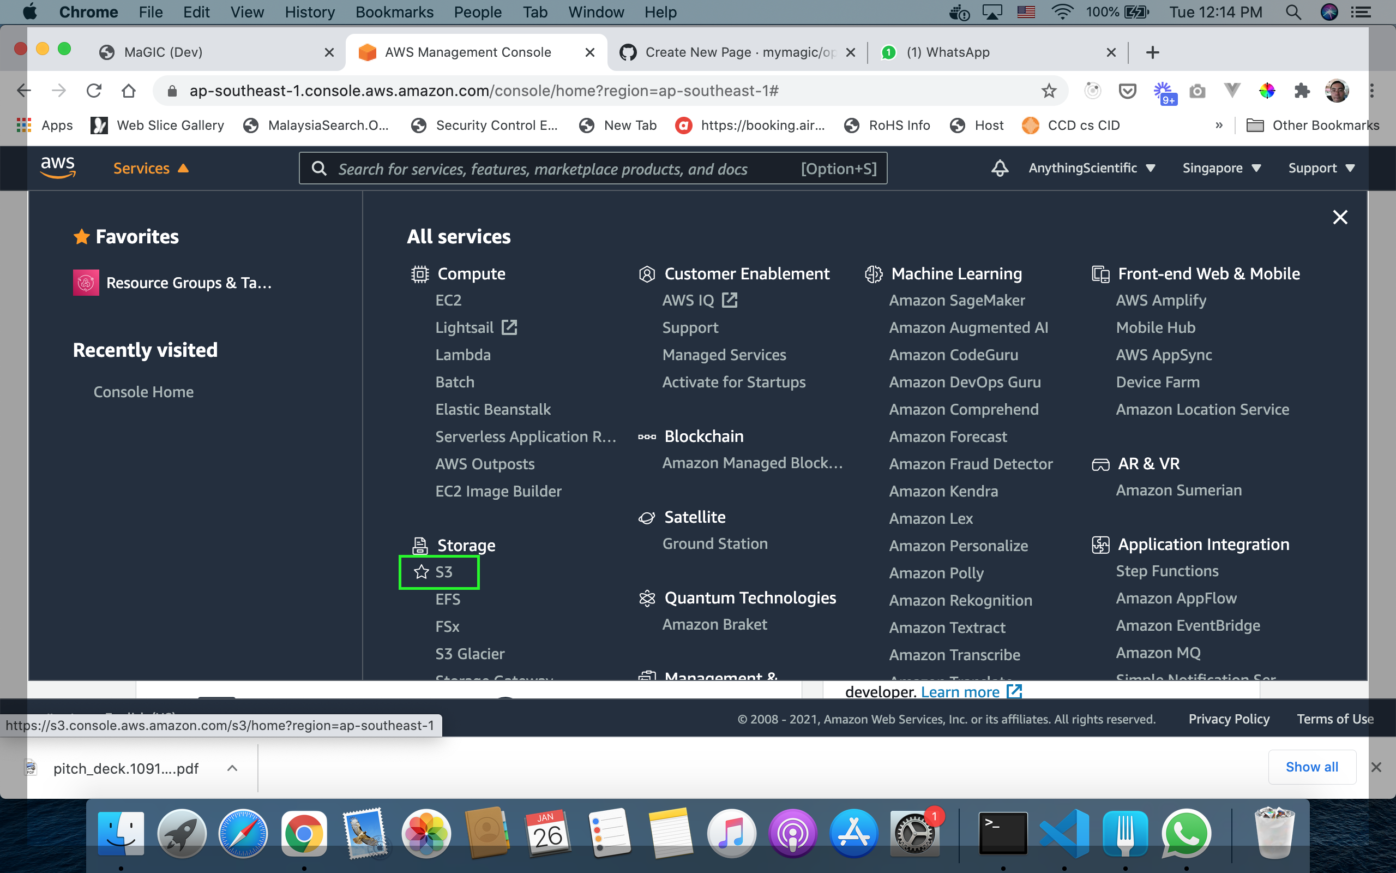Click the AR & VR icon
This screenshot has height=873, width=1396.
pyautogui.click(x=1100, y=464)
